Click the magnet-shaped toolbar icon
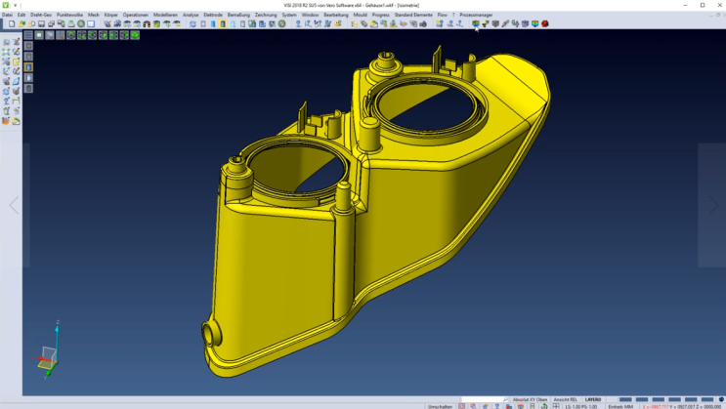 pos(147,23)
